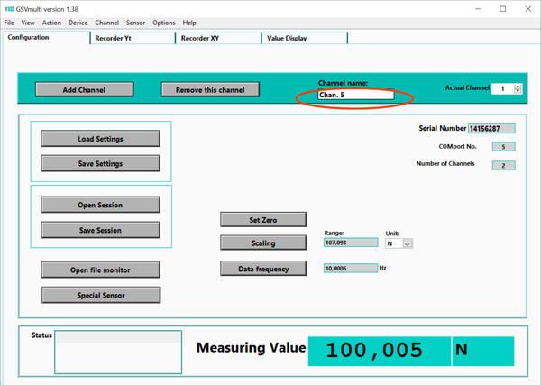Click Load Settings button

(100, 139)
